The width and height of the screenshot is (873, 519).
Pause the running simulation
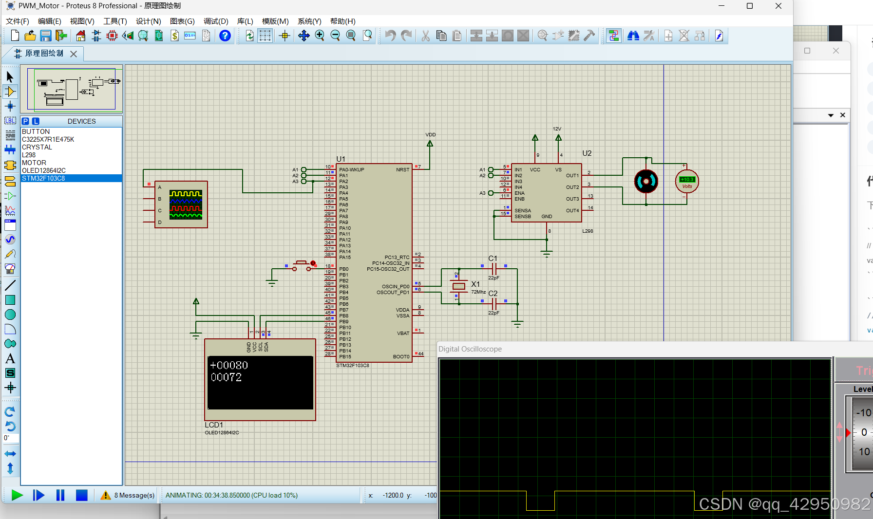(x=60, y=495)
